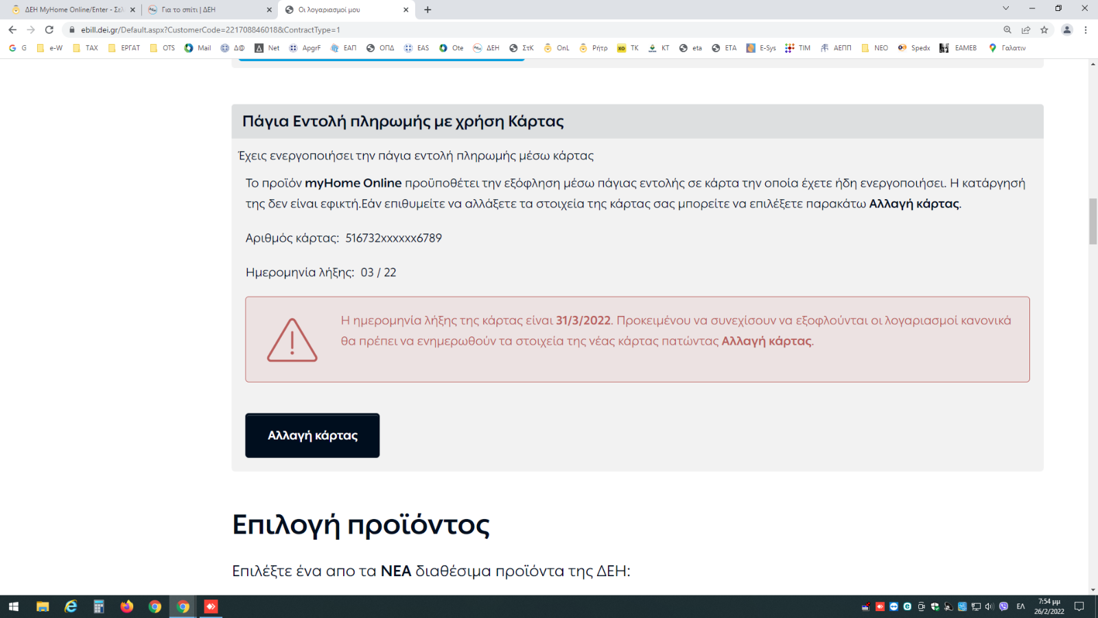Open the KT bookmark
The width and height of the screenshot is (1098, 618).
point(659,48)
